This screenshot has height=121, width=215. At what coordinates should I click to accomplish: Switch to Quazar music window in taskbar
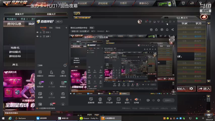click(x=89, y=118)
